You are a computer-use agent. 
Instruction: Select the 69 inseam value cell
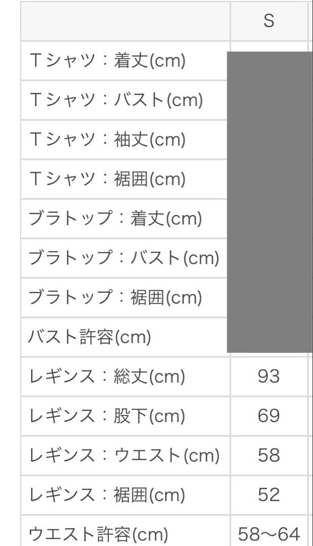(269, 416)
